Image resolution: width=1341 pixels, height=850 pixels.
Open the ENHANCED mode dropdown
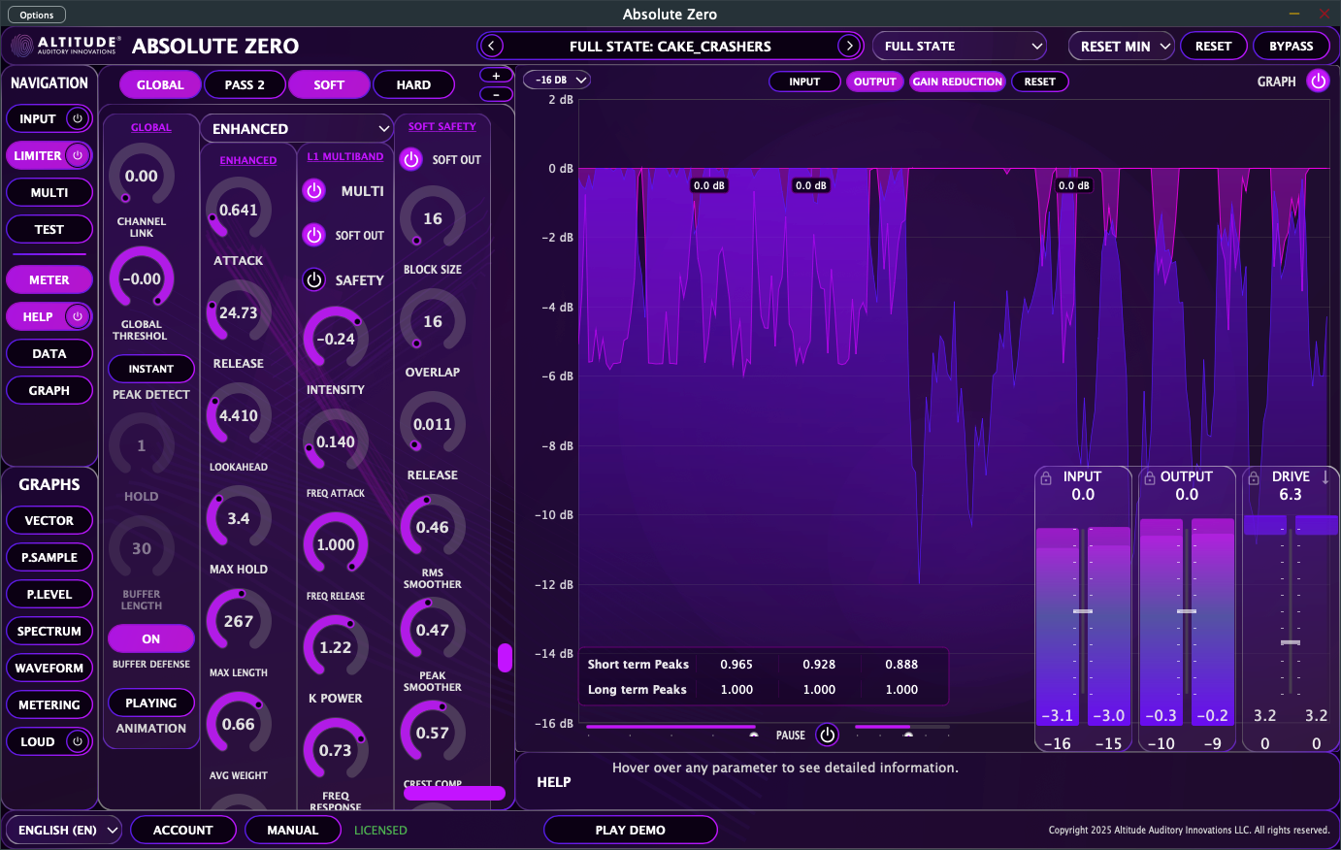point(296,128)
